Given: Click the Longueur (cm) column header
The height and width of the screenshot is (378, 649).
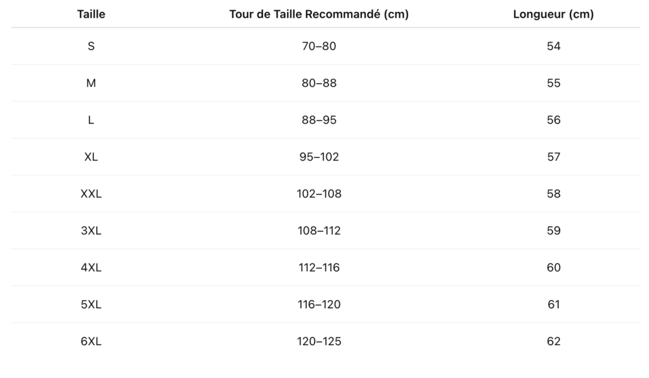Looking at the screenshot, I should tap(553, 14).
